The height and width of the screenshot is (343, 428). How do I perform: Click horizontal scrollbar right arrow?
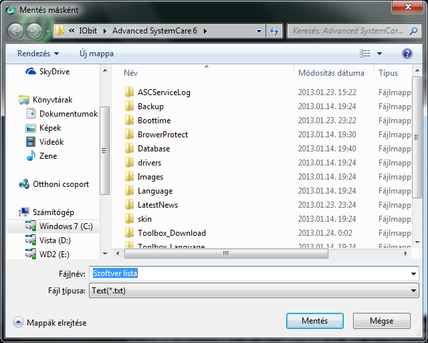[x=406, y=253]
